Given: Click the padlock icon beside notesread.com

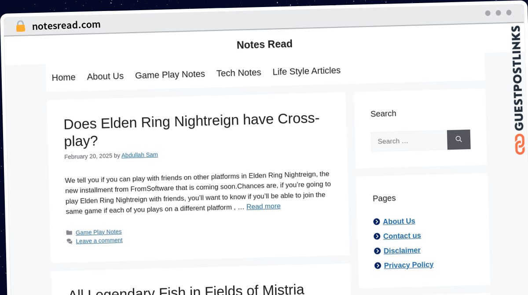Looking at the screenshot, I should [x=21, y=26].
